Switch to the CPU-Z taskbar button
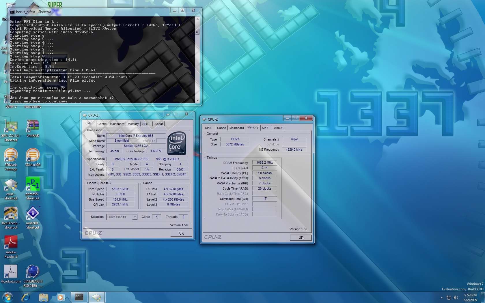This screenshot has height=303, width=485. pyautogui.click(x=97, y=297)
